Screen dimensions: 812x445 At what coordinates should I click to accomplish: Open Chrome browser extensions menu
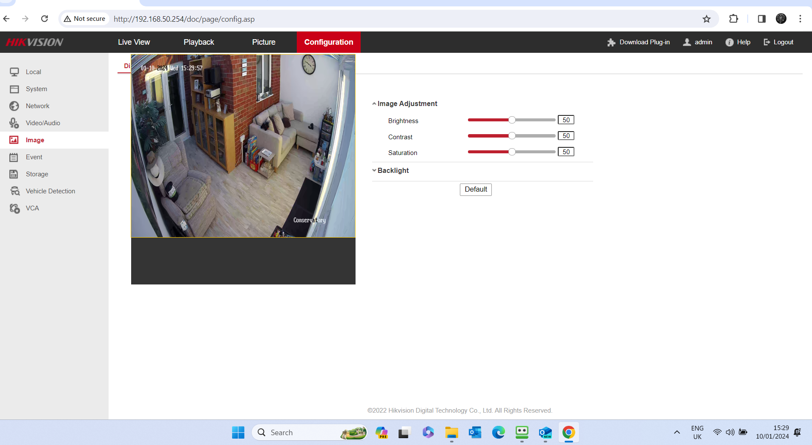pos(734,19)
